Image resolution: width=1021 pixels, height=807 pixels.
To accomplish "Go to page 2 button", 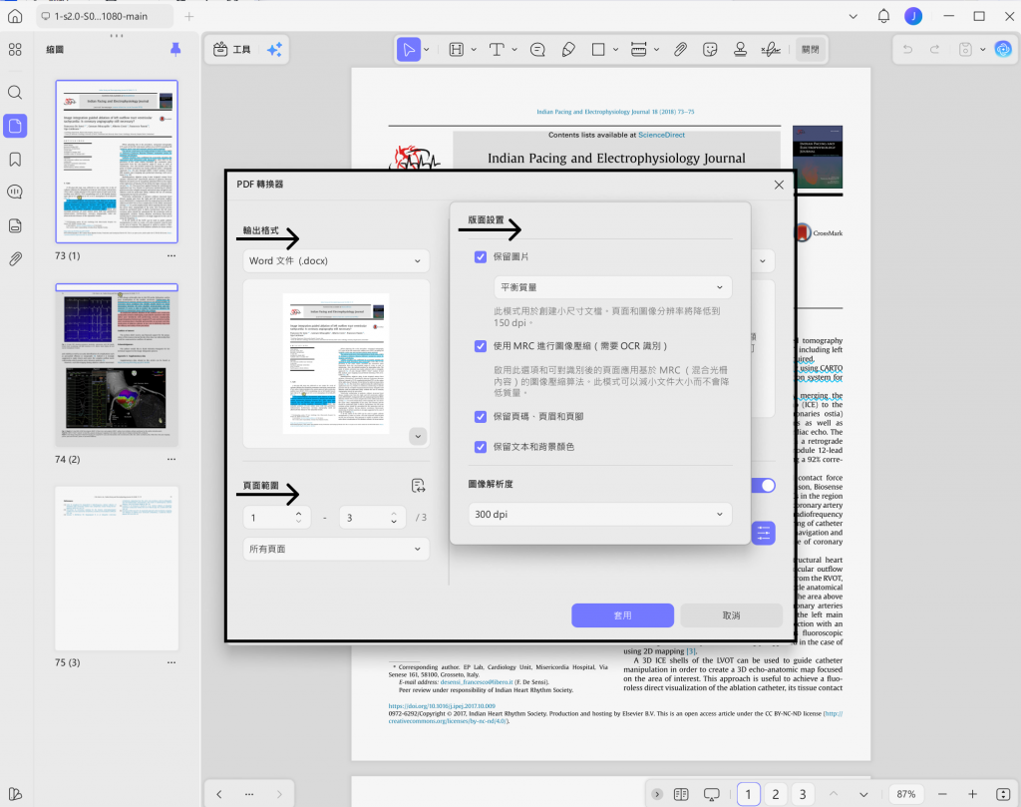I will pyautogui.click(x=776, y=794).
